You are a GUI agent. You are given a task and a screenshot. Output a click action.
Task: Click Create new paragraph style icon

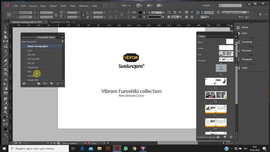[51, 84]
